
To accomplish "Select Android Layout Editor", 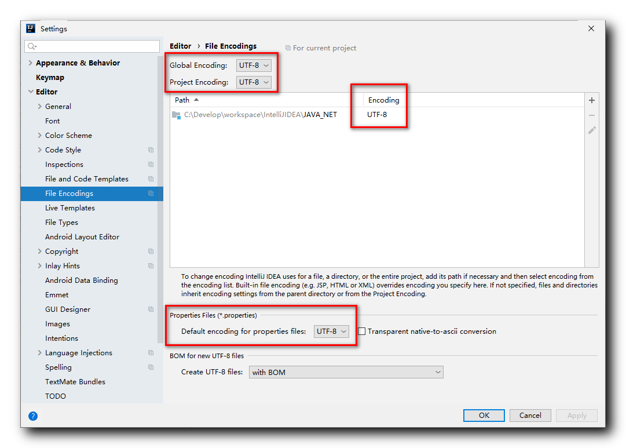I will tap(82, 237).
